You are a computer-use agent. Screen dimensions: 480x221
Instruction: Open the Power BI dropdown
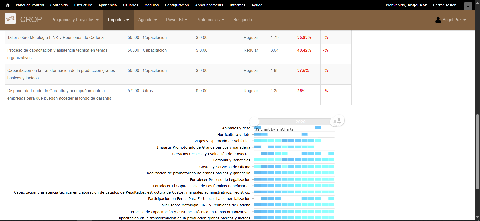(176, 20)
